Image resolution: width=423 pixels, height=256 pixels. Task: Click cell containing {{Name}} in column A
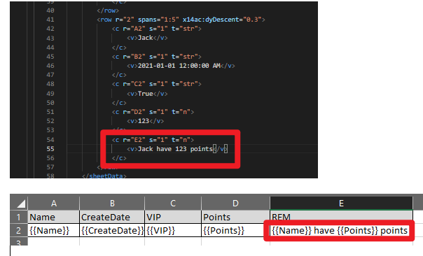click(54, 230)
